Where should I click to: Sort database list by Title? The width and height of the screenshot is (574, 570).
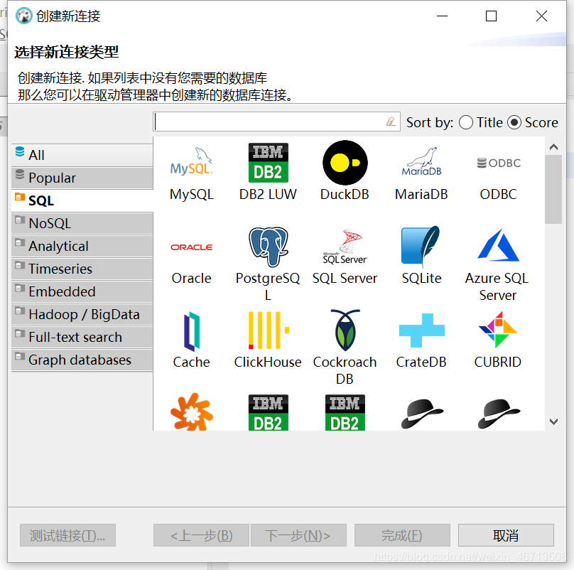tap(481, 122)
